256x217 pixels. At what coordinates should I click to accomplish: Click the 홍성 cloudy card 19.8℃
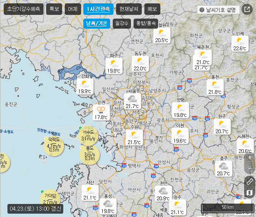(x=108, y=206)
